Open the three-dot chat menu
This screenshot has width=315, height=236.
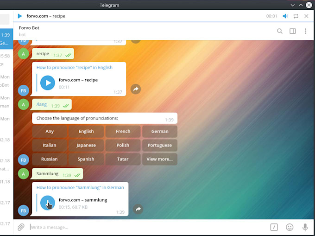click(x=305, y=31)
